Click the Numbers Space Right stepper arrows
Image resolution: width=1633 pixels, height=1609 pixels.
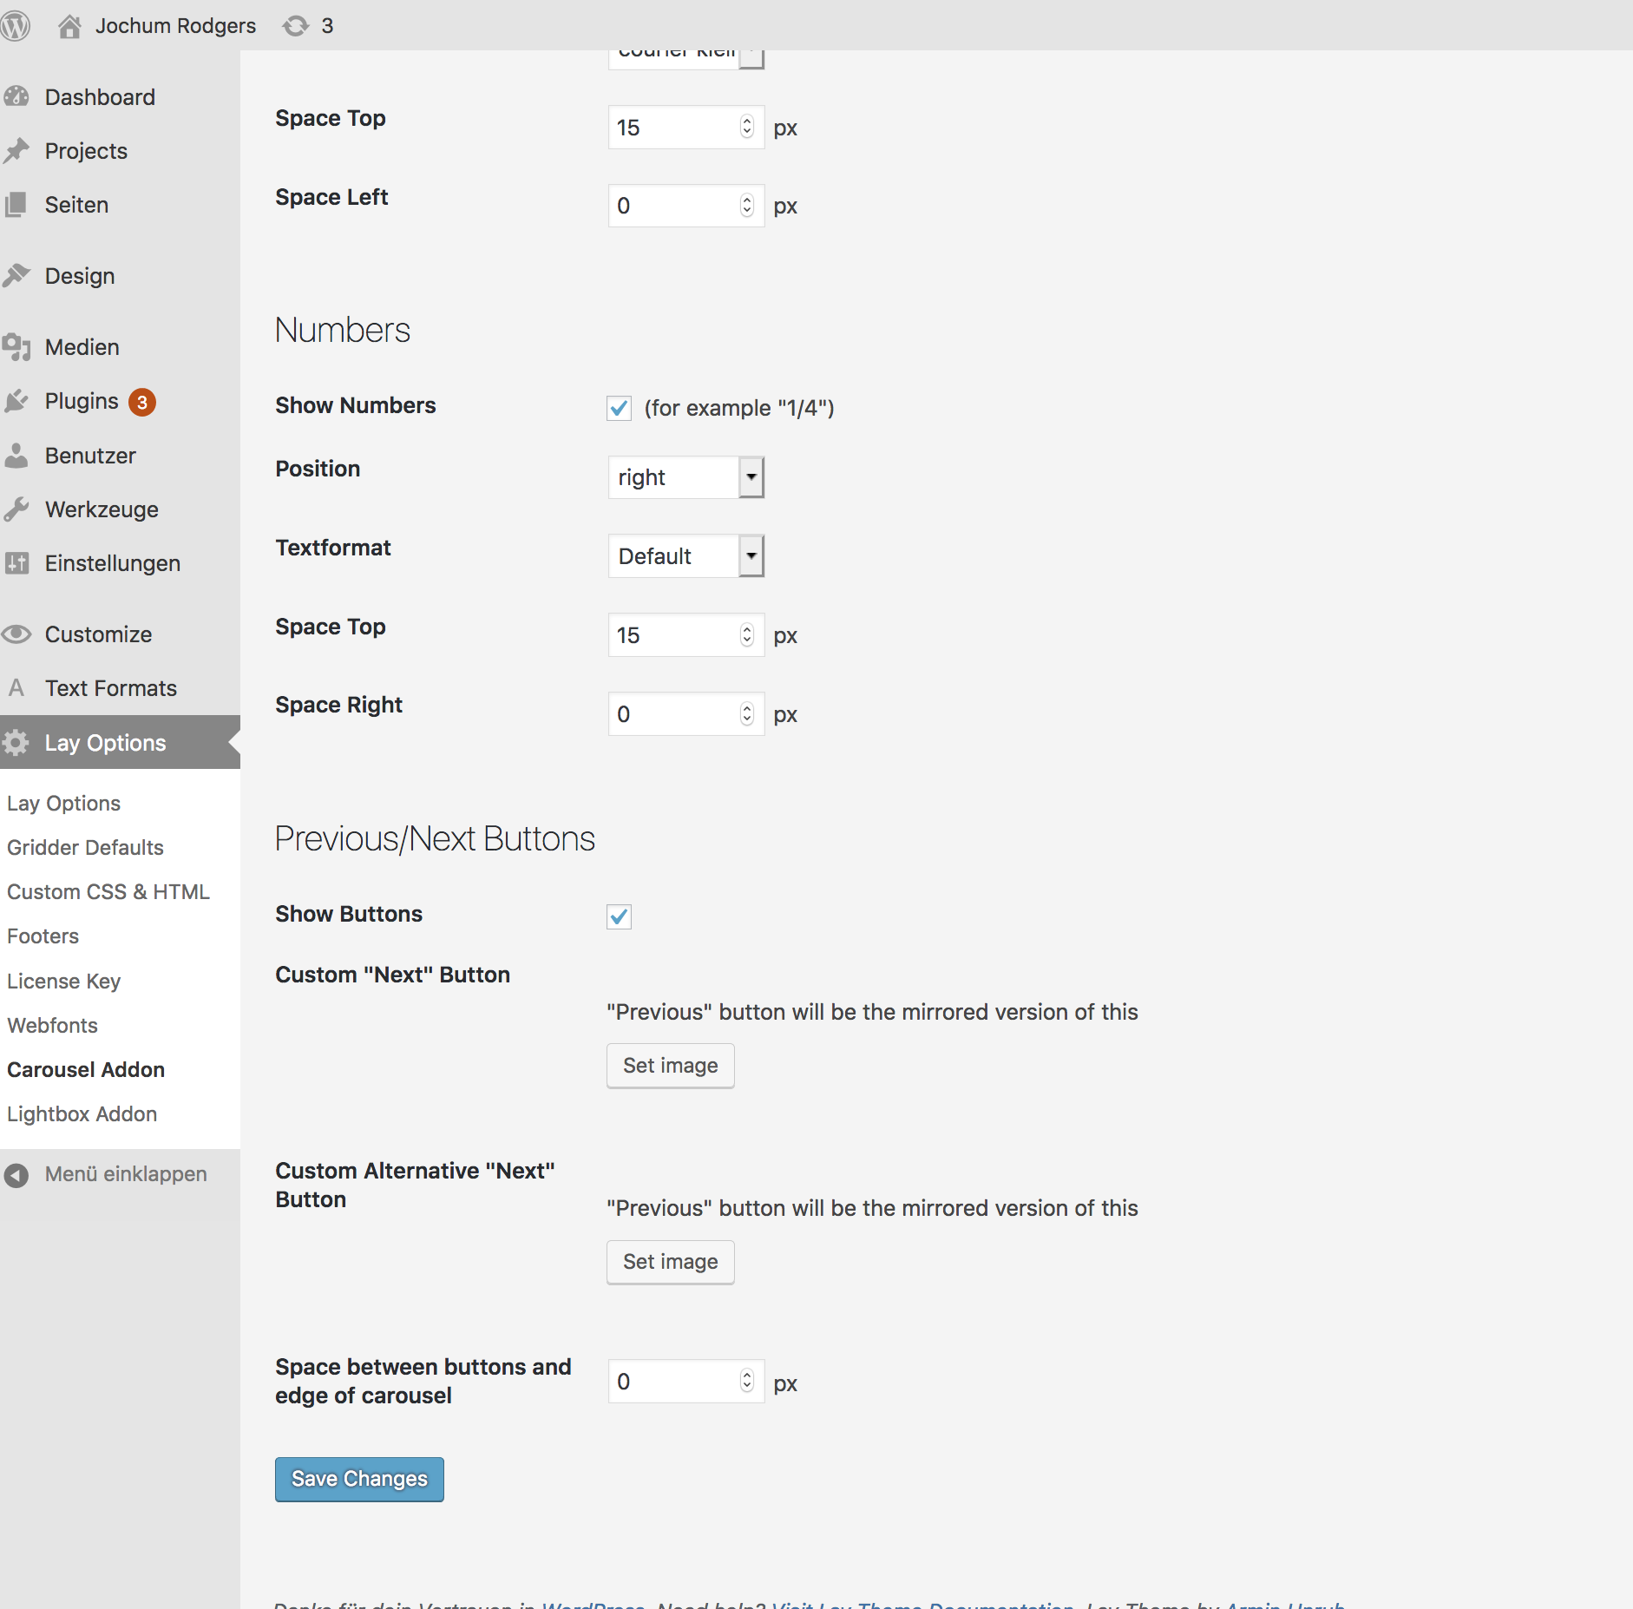[747, 714]
